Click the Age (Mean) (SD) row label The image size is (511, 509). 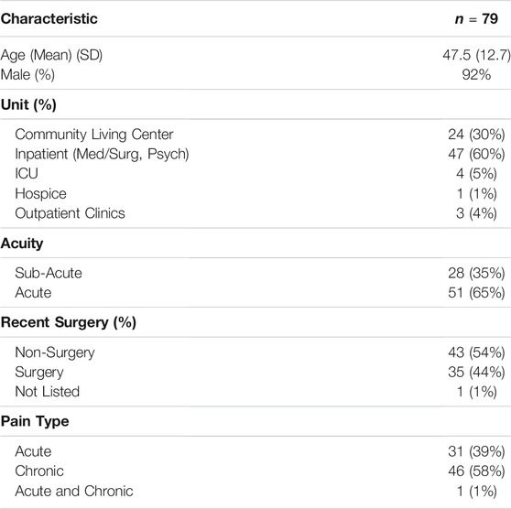click(x=51, y=55)
